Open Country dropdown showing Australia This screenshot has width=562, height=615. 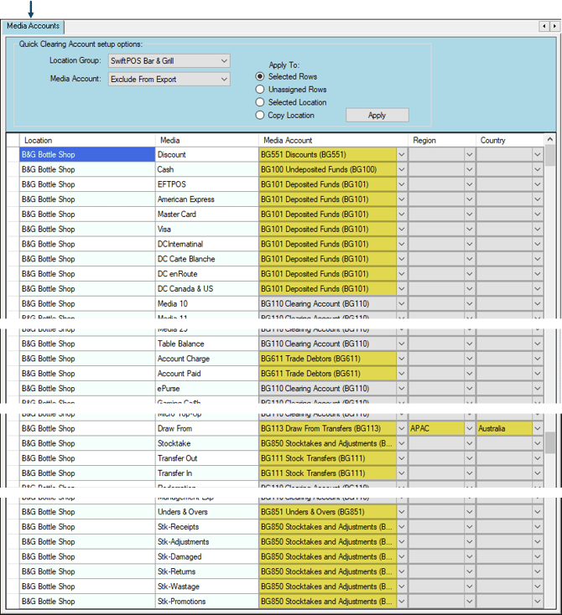[538, 429]
